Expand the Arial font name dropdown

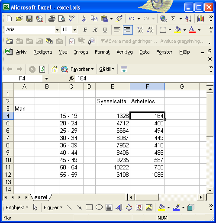[58, 30]
